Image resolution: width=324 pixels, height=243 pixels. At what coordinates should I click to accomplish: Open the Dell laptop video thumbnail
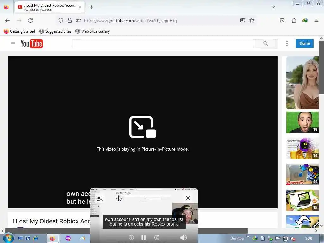302,200
